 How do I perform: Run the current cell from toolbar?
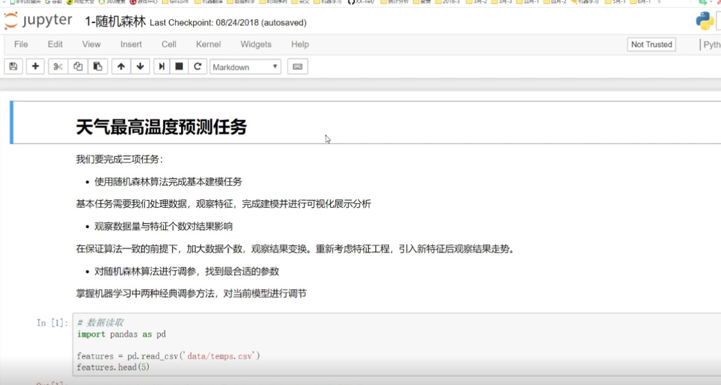[162, 67]
